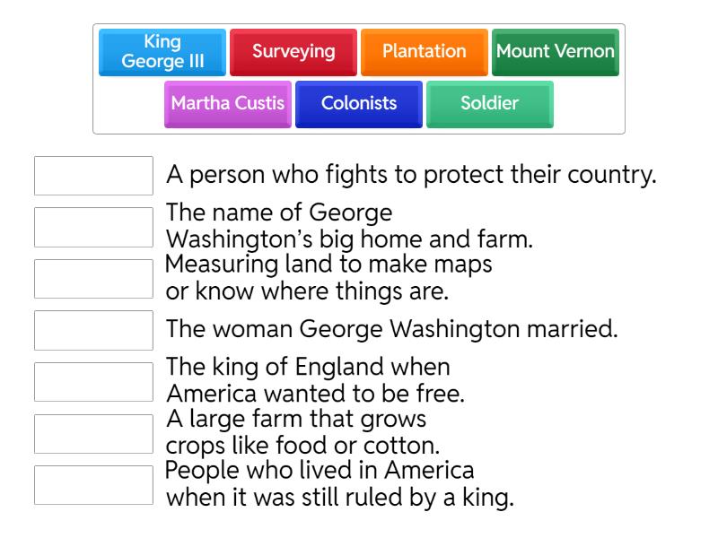This screenshot has width=718, height=538.
Task: Click the answer box next to the map-measuring clue
Action: [93, 279]
